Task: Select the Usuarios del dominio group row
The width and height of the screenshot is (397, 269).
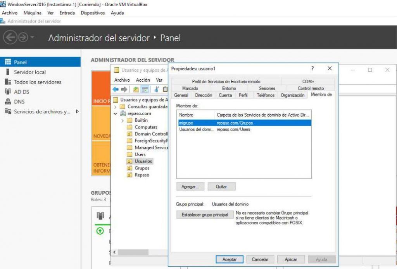Action: click(x=245, y=129)
